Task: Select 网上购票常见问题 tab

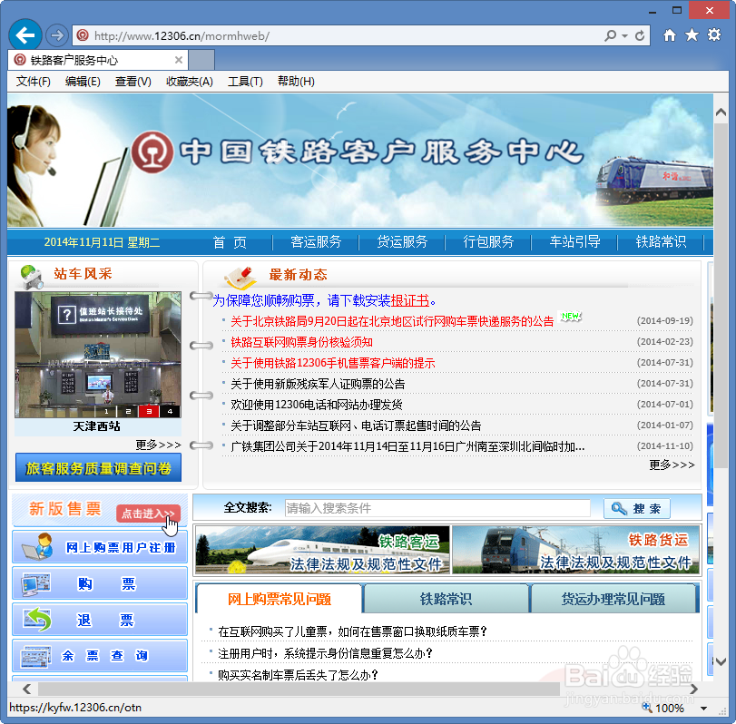Action: click(x=280, y=599)
